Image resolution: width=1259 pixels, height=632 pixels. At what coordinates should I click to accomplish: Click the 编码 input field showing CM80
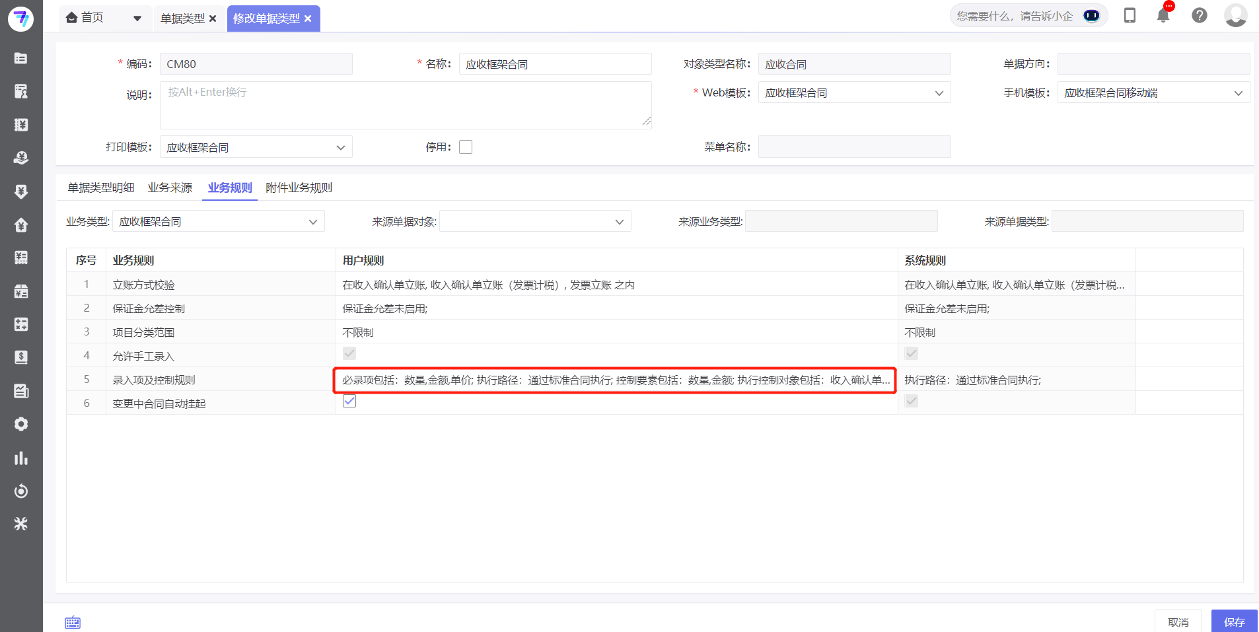256,63
